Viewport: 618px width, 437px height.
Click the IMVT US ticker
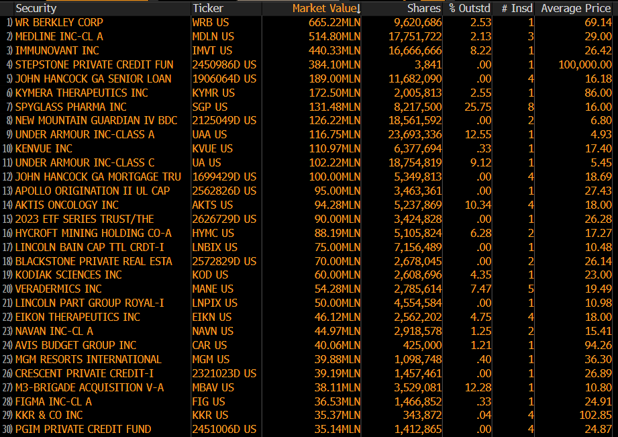[212, 51]
